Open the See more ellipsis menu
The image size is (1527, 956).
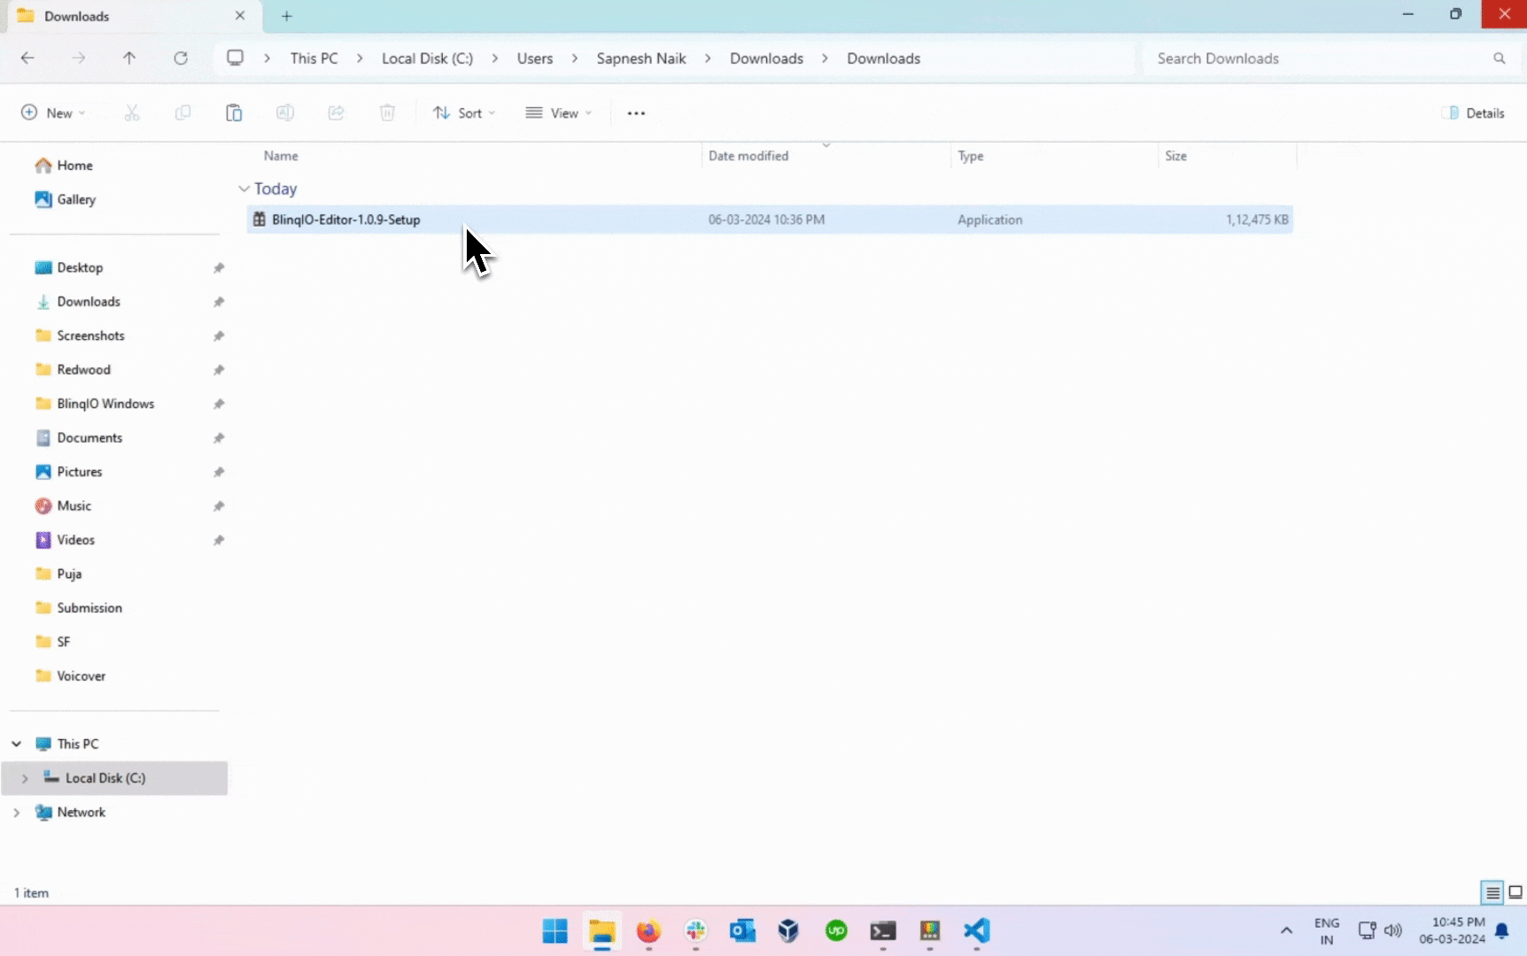click(636, 113)
